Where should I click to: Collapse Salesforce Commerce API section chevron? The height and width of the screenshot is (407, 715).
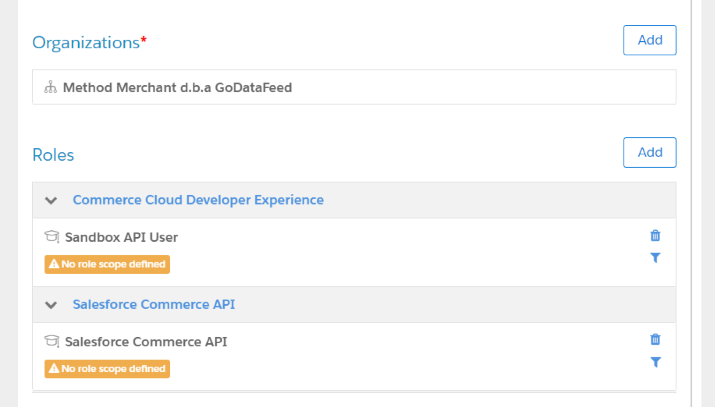click(51, 305)
